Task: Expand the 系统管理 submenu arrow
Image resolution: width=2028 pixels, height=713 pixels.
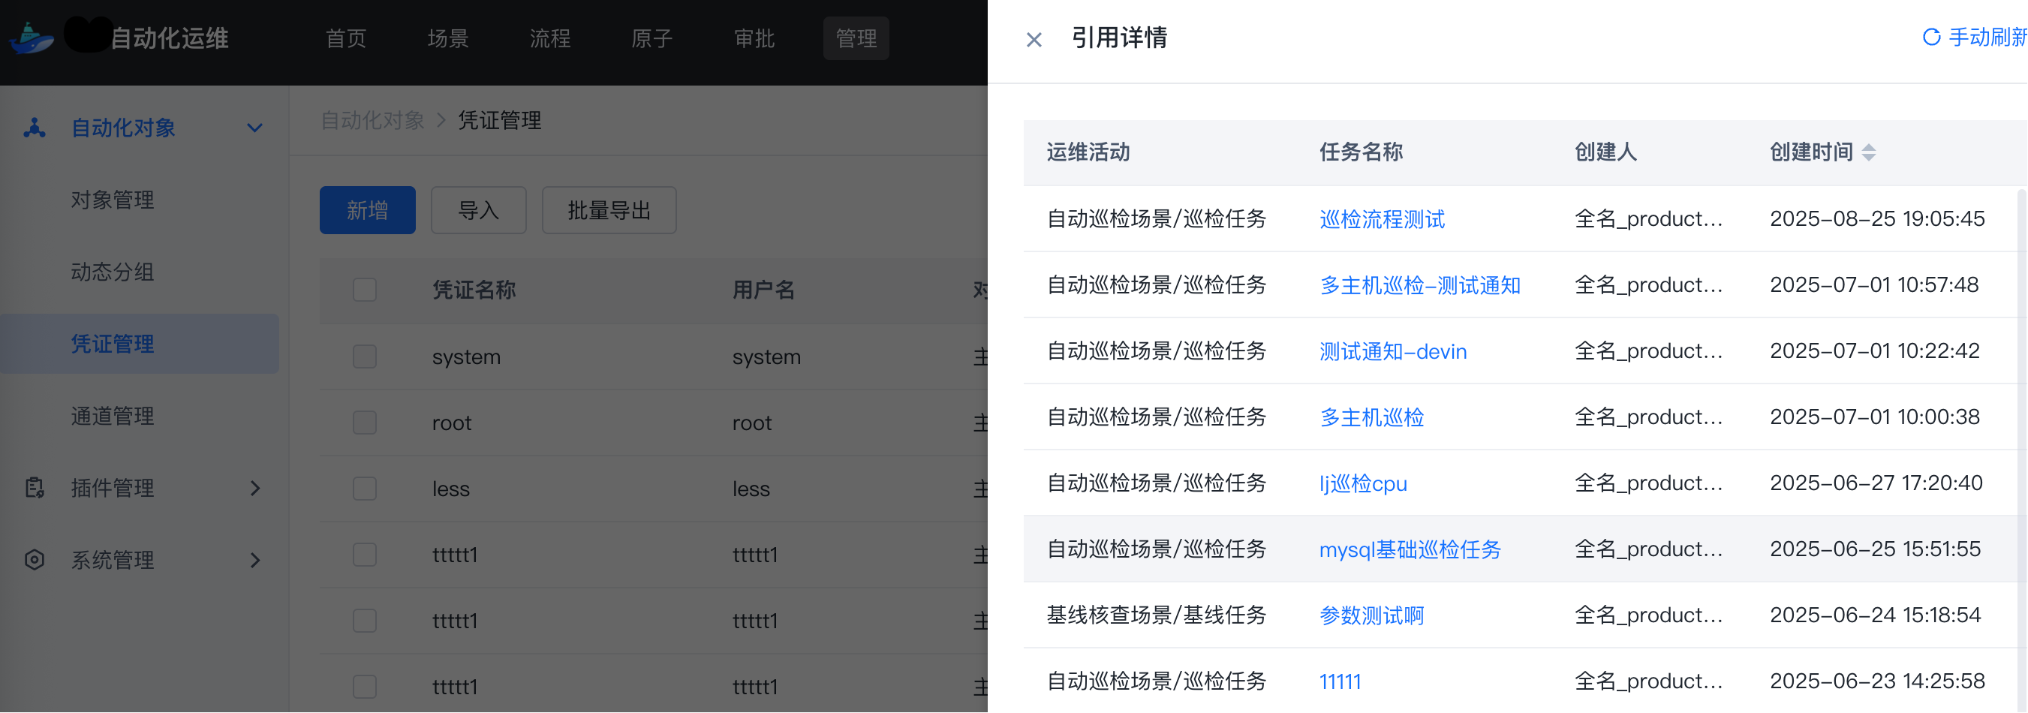Action: (x=254, y=560)
